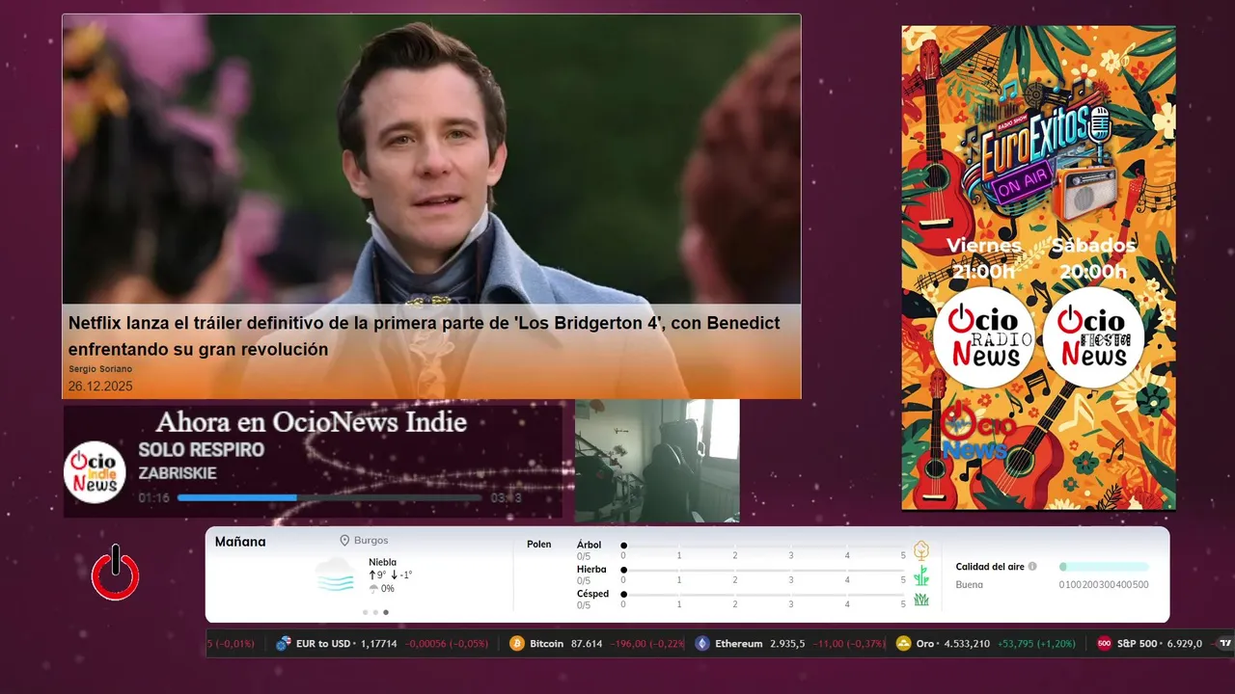Click the Niebla weather label
This screenshot has height=694, width=1235.
(x=382, y=562)
